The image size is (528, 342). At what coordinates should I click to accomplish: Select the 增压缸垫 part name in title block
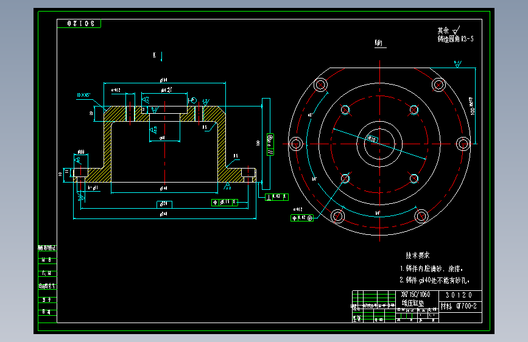[412, 303]
